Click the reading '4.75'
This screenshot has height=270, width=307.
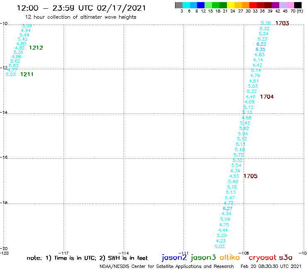(224, 225)
